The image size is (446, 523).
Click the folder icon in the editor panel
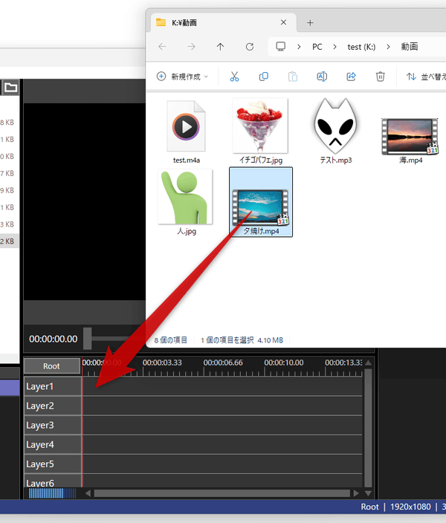(x=10, y=88)
